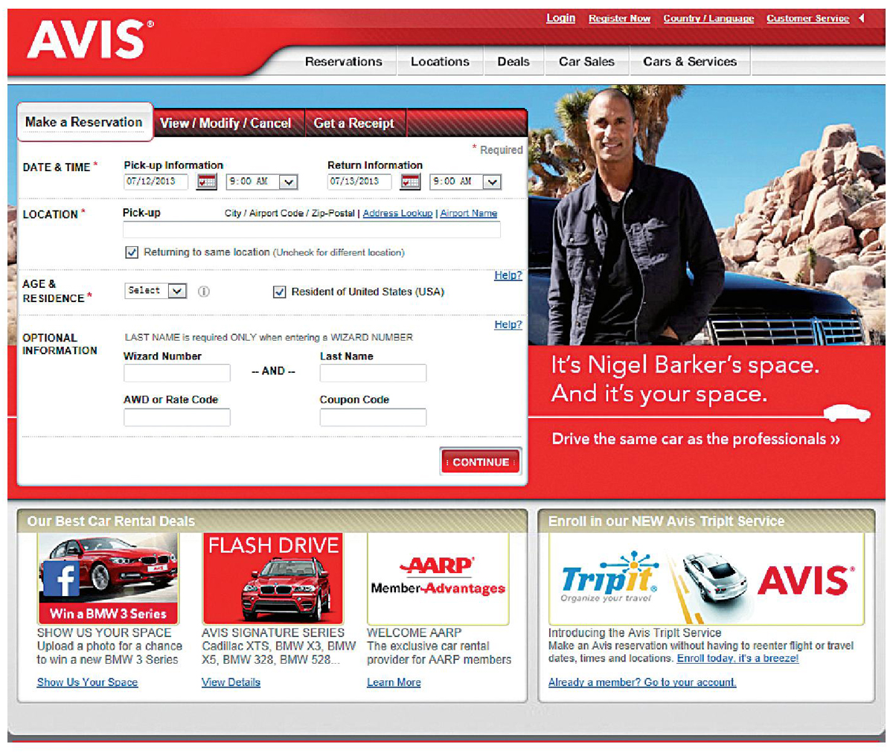Screen dimensions: 893x753
Task: Click the Airport Name link
Action: coord(469,214)
